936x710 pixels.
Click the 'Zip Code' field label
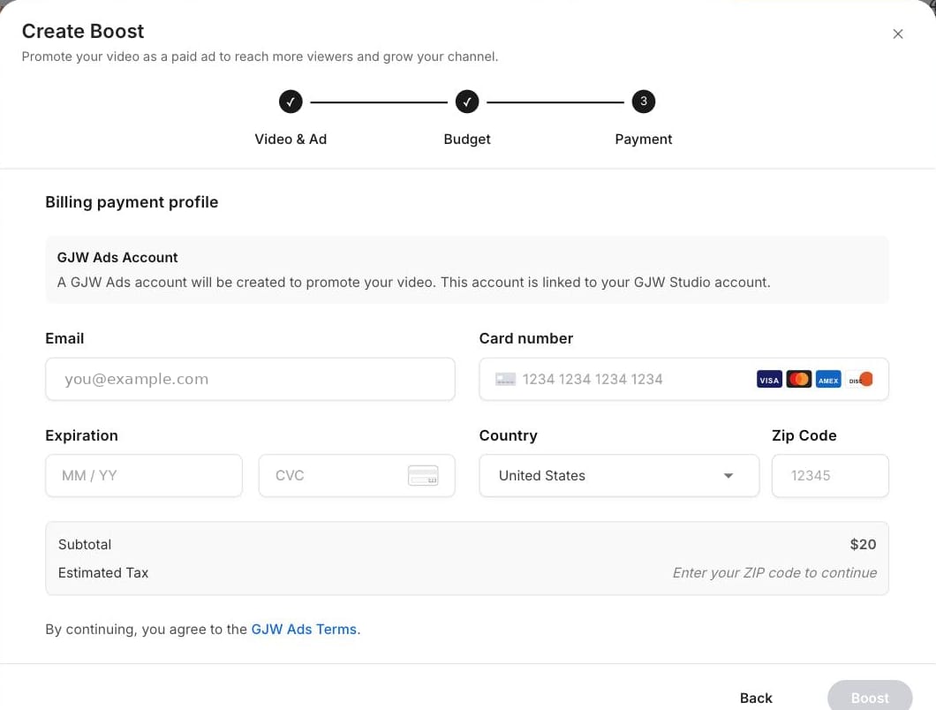(804, 436)
